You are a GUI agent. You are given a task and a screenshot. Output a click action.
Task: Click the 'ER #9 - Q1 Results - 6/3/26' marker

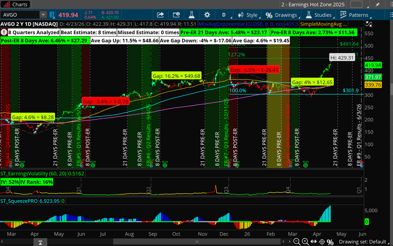(x=359, y=135)
